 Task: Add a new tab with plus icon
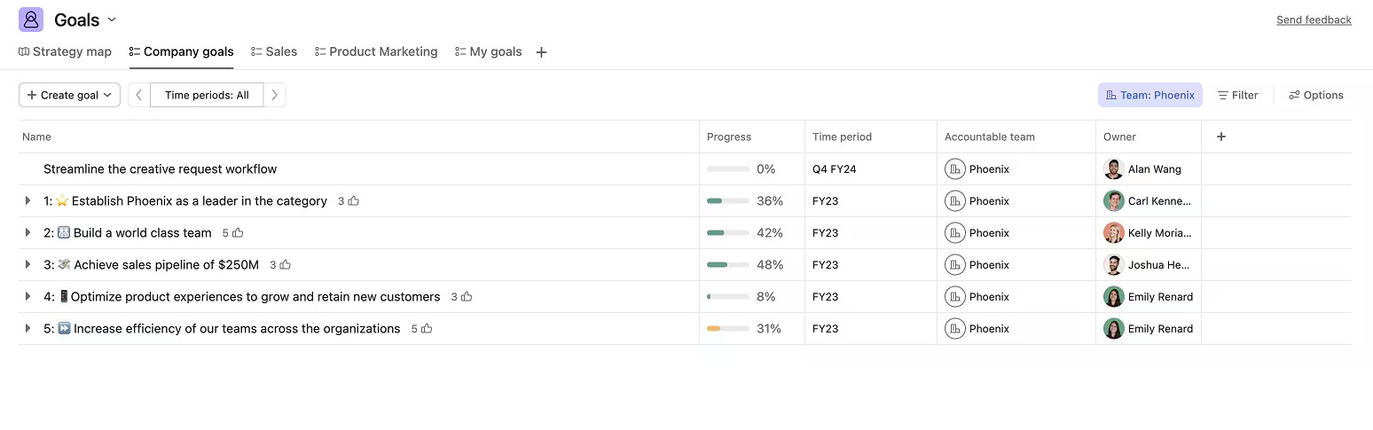coord(541,52)
